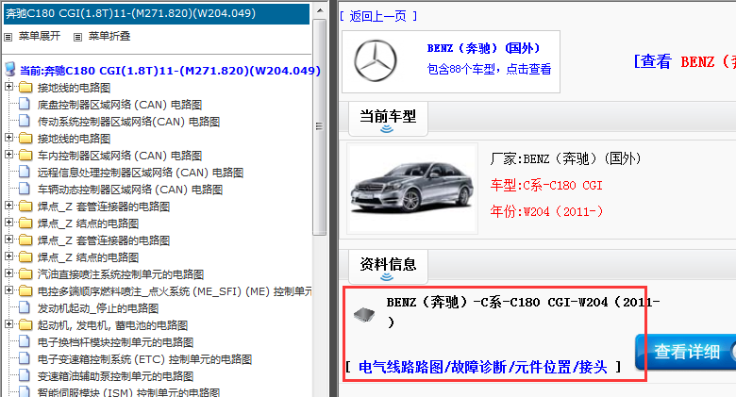
Task: Click the red 年份:W204（2011-） text
Action: tap(547, 211)
